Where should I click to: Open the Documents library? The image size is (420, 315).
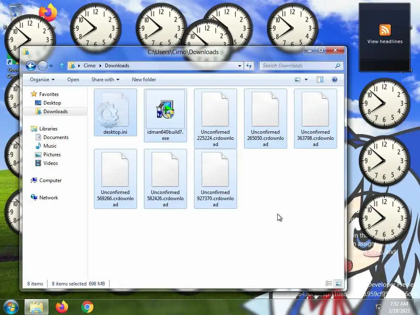point(56,137)
